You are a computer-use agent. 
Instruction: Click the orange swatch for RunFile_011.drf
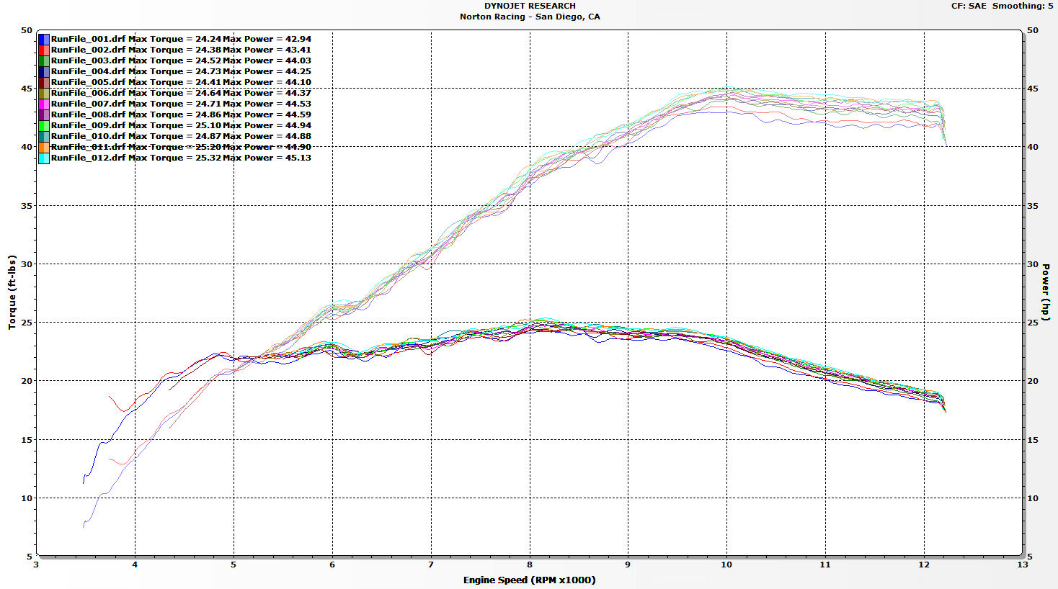click(44, 148)
